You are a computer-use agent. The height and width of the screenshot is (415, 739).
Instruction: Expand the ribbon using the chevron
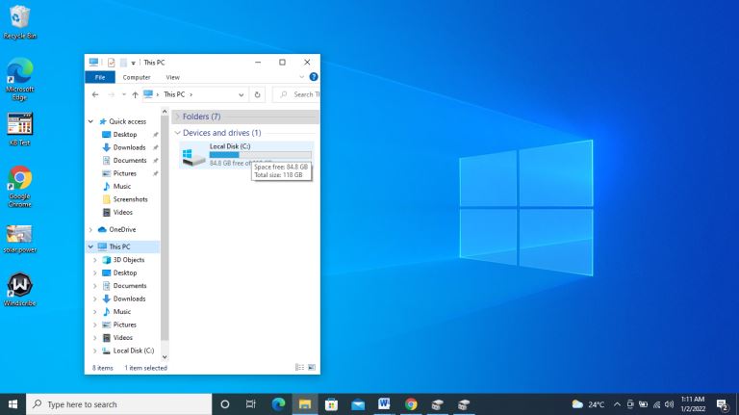(301, 77)
